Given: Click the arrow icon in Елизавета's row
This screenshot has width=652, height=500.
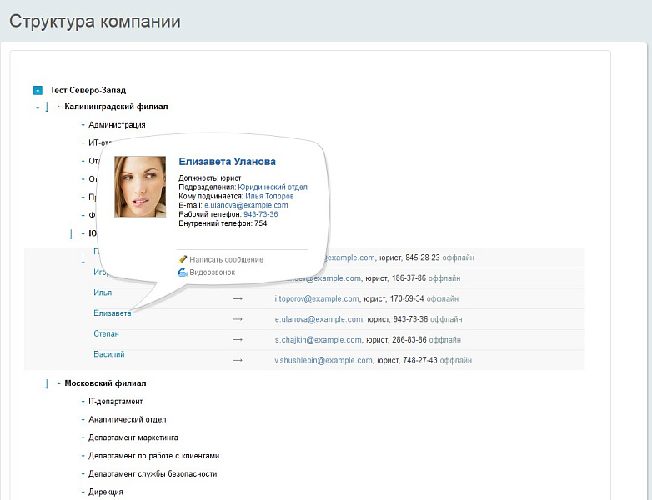Looking at the screenshot, I should click(x=238, y=319).
